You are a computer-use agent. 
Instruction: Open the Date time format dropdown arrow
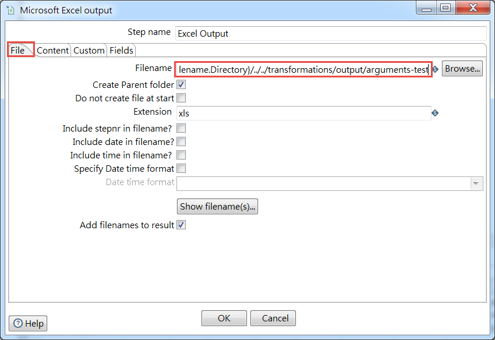click(x=476, y=183)
